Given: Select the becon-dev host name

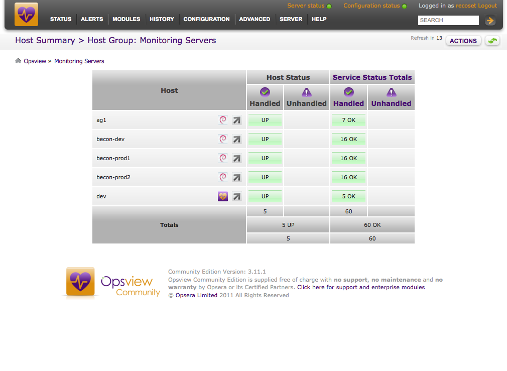Looking at the screenshot, I should tap(110, 139).
